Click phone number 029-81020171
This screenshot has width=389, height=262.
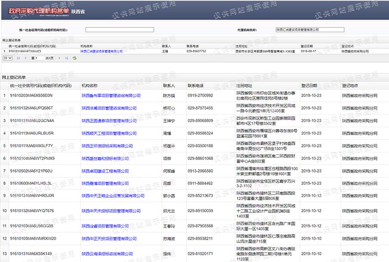(x=200, y=254)
